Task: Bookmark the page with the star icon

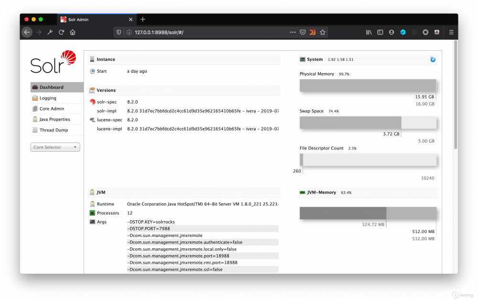Action: coord(323,32)
